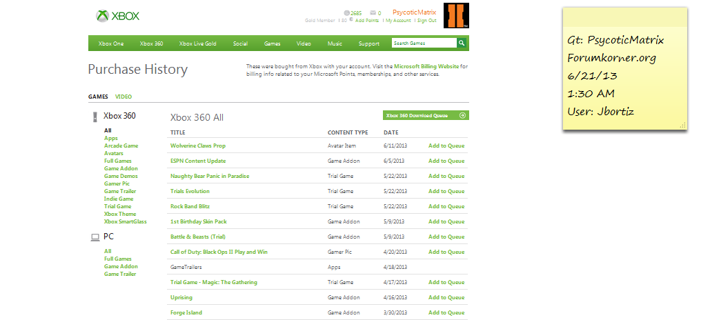Open Call of Duty Play and Win

tap(219, 252)
